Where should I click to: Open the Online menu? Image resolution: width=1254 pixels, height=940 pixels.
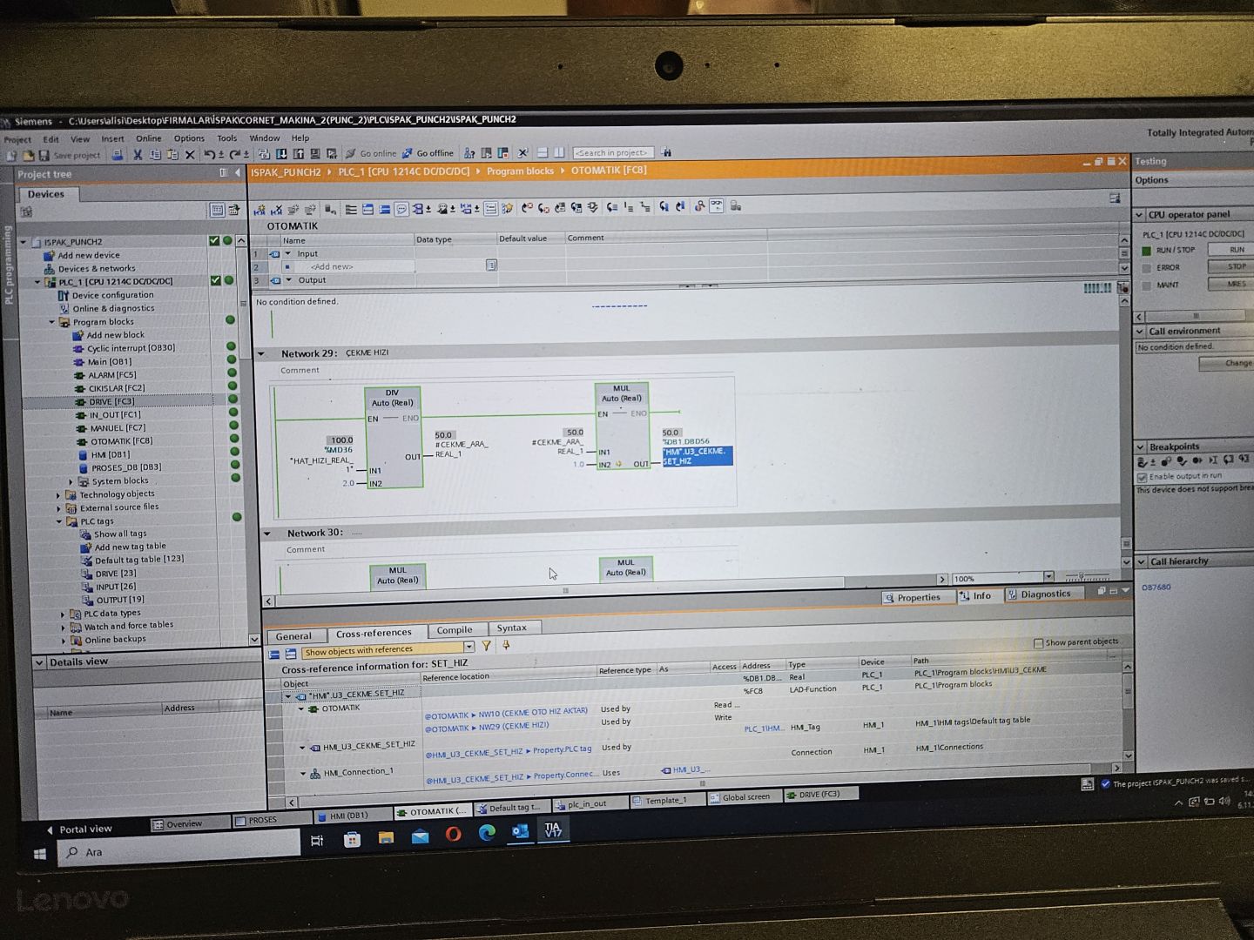(148, 138)
